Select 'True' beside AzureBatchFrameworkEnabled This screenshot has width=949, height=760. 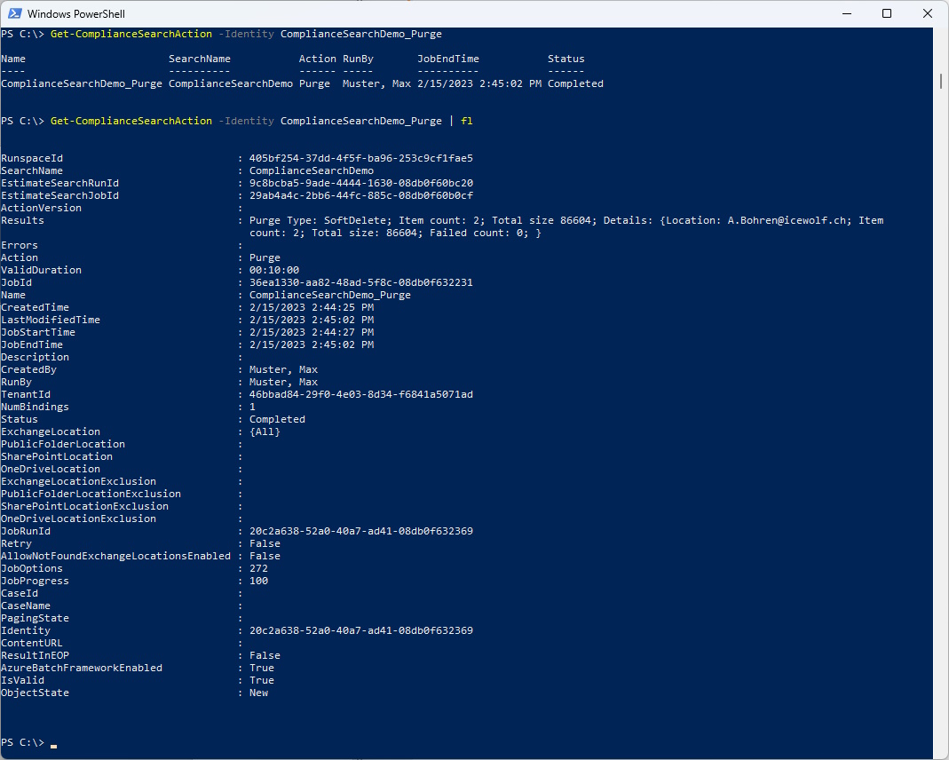click(262, 668)
